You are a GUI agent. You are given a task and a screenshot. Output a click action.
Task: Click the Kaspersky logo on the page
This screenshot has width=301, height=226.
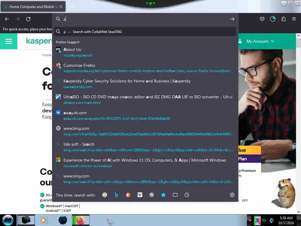(39, 41)
